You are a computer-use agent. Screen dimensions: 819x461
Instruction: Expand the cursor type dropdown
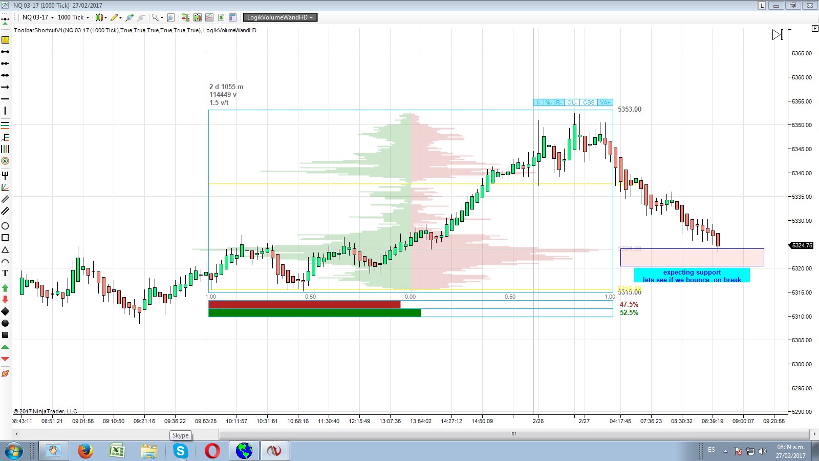[162, 17]
